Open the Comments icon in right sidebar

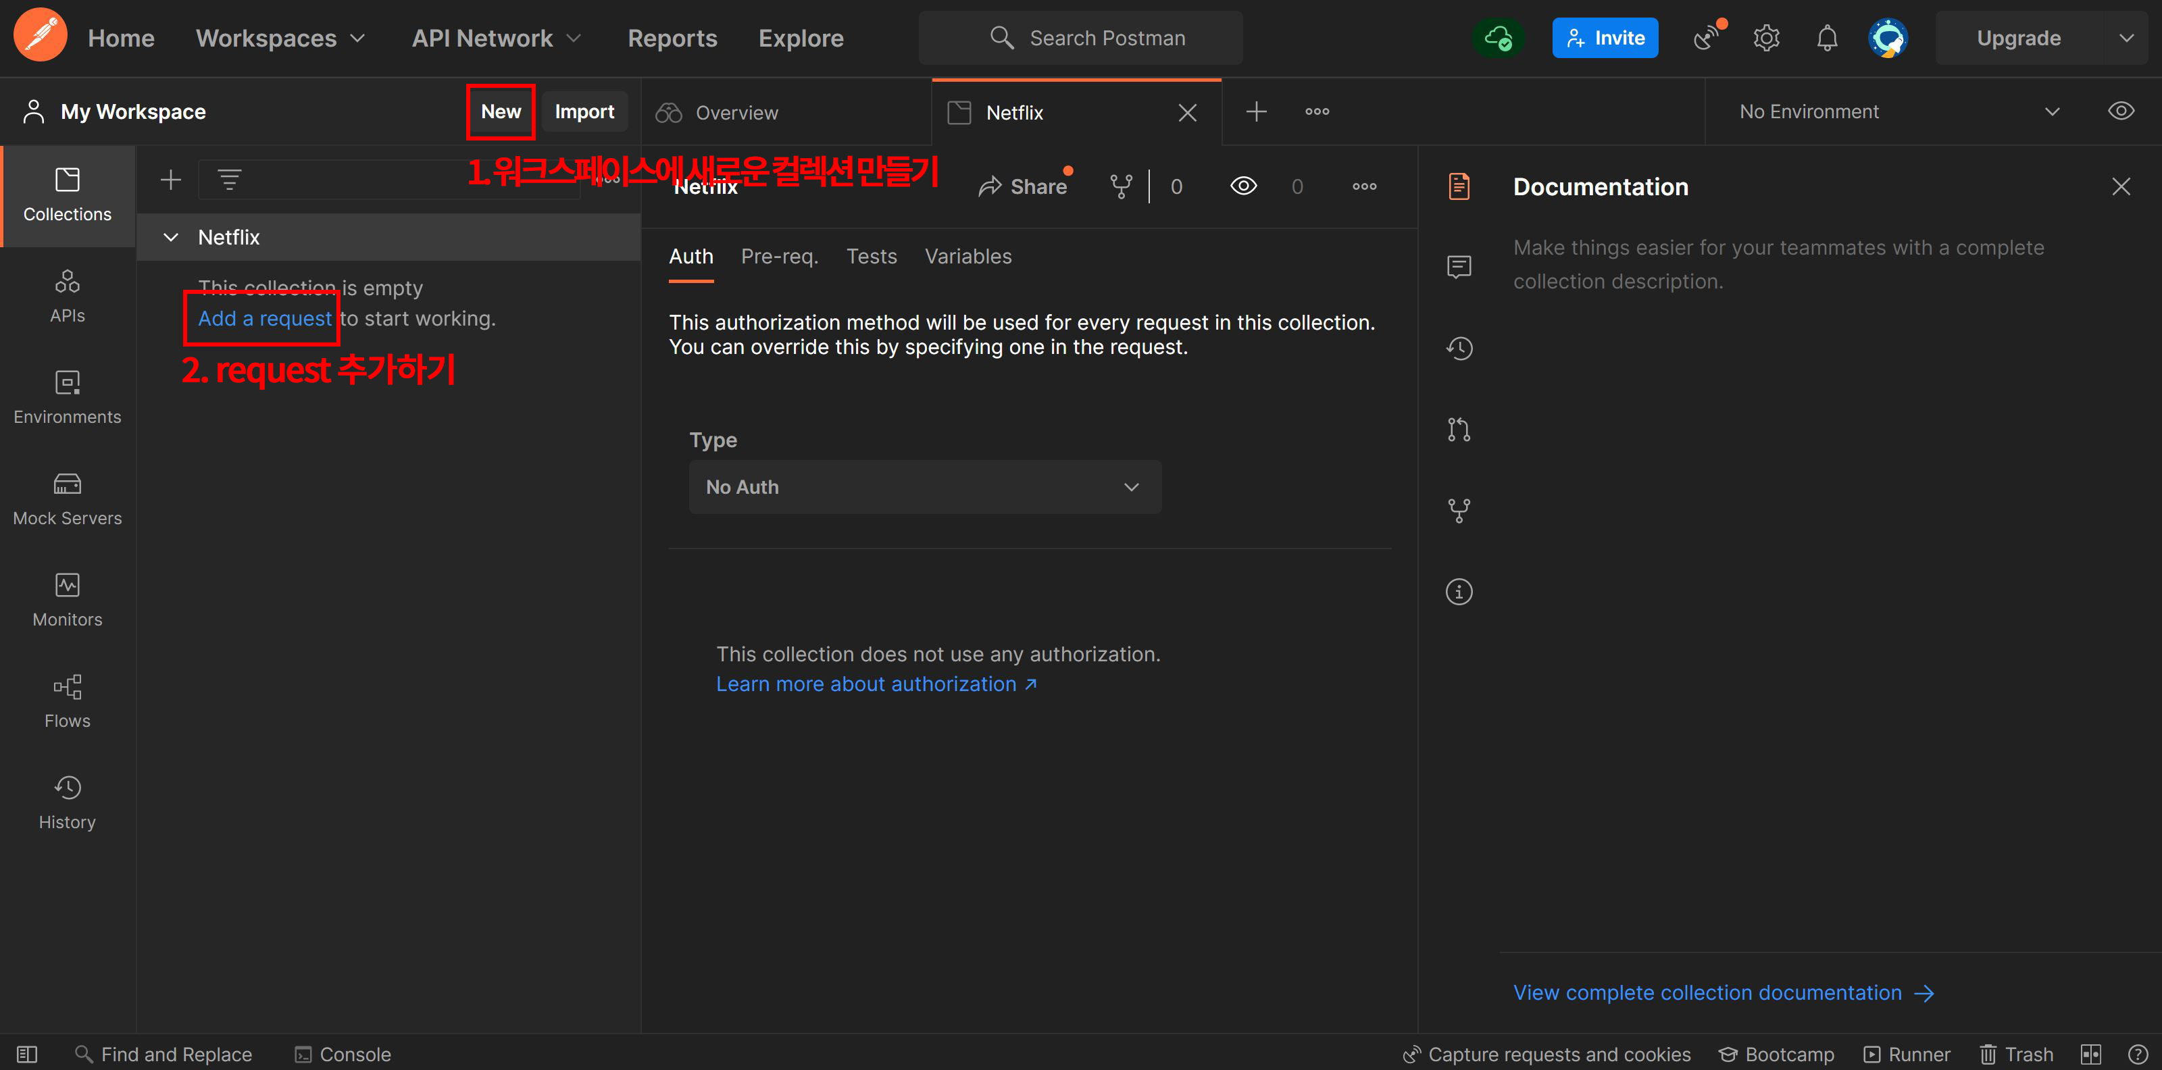(x=1459, y=267)
